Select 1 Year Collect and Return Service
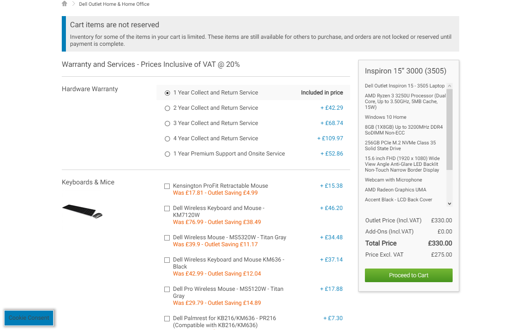 167,93
